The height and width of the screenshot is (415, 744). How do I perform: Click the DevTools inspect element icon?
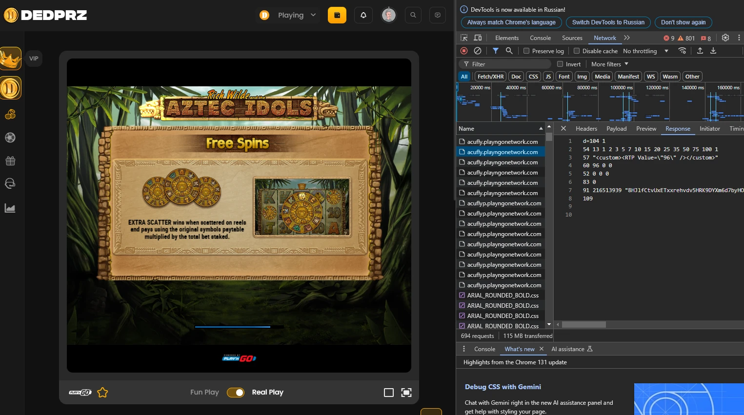pyautogui.click(x=464, y=38)
